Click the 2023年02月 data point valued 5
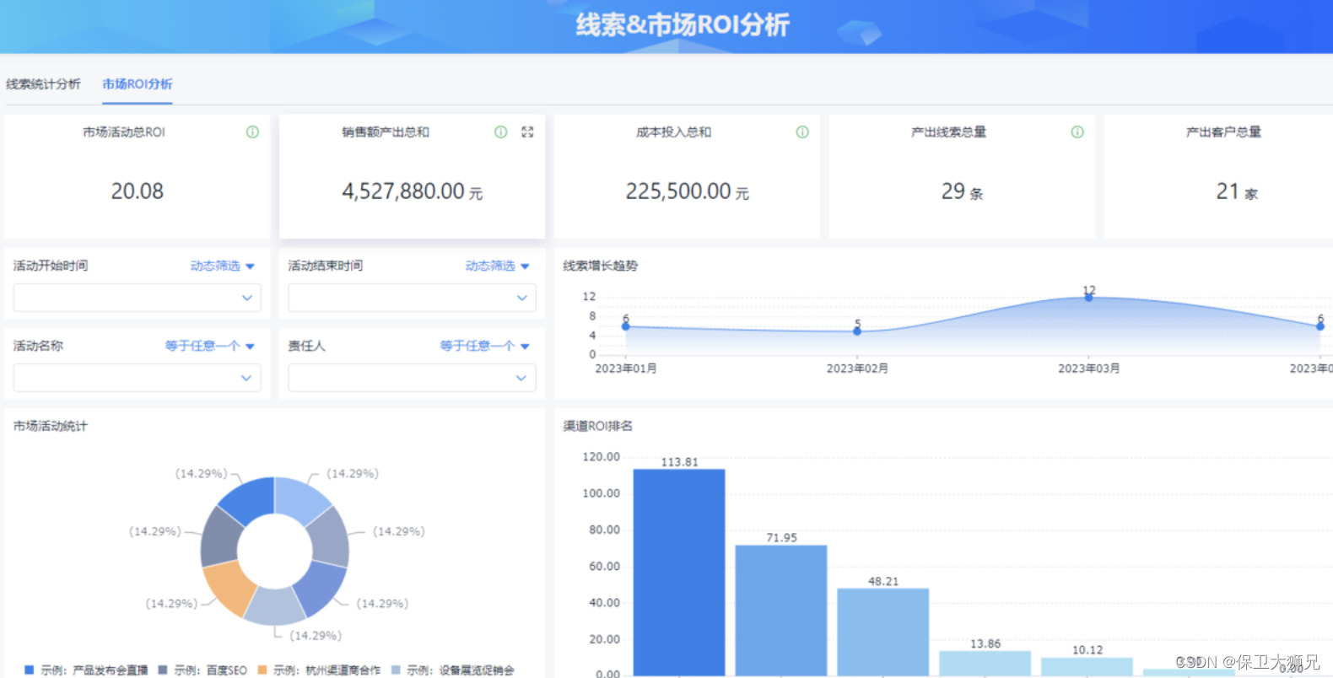 coord(857,331)
